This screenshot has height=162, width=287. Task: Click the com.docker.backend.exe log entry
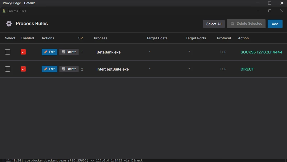click(73, 160)
